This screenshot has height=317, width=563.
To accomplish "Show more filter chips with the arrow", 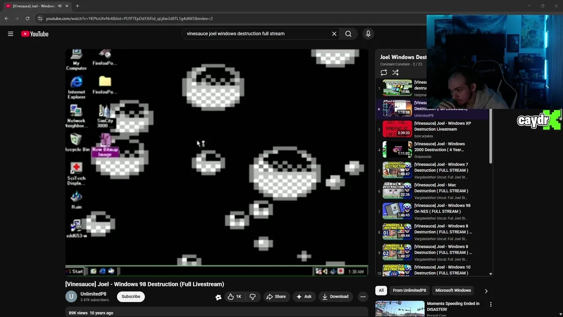I will point(486,291).
